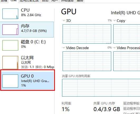Open the Copy engine dropdown chevron
The width and height of the screenshot is (140, 114).
click(x=114, y=21)
